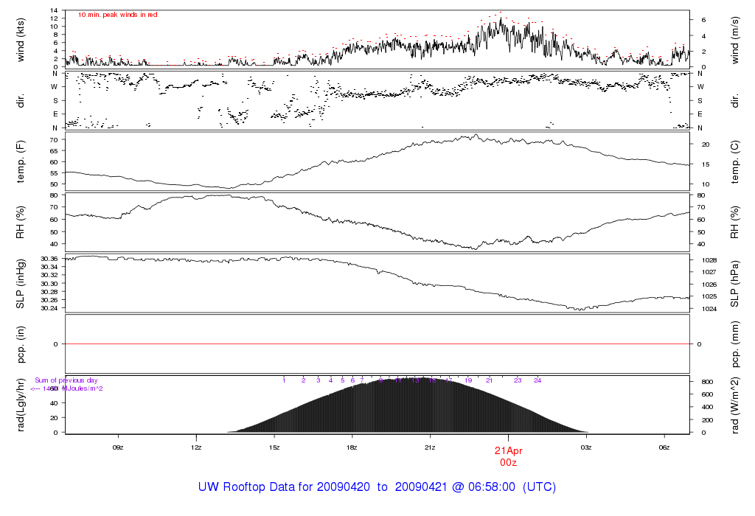
Task: Click the '800' radiation W/m^2 tick
Action: click(x=707, y=382)
